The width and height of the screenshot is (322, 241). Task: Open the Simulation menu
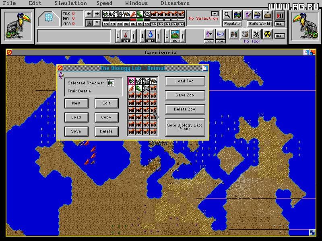click(x=70, y=3)
